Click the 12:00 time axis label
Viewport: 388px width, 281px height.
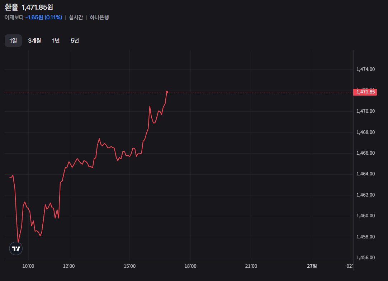[69, 266]
